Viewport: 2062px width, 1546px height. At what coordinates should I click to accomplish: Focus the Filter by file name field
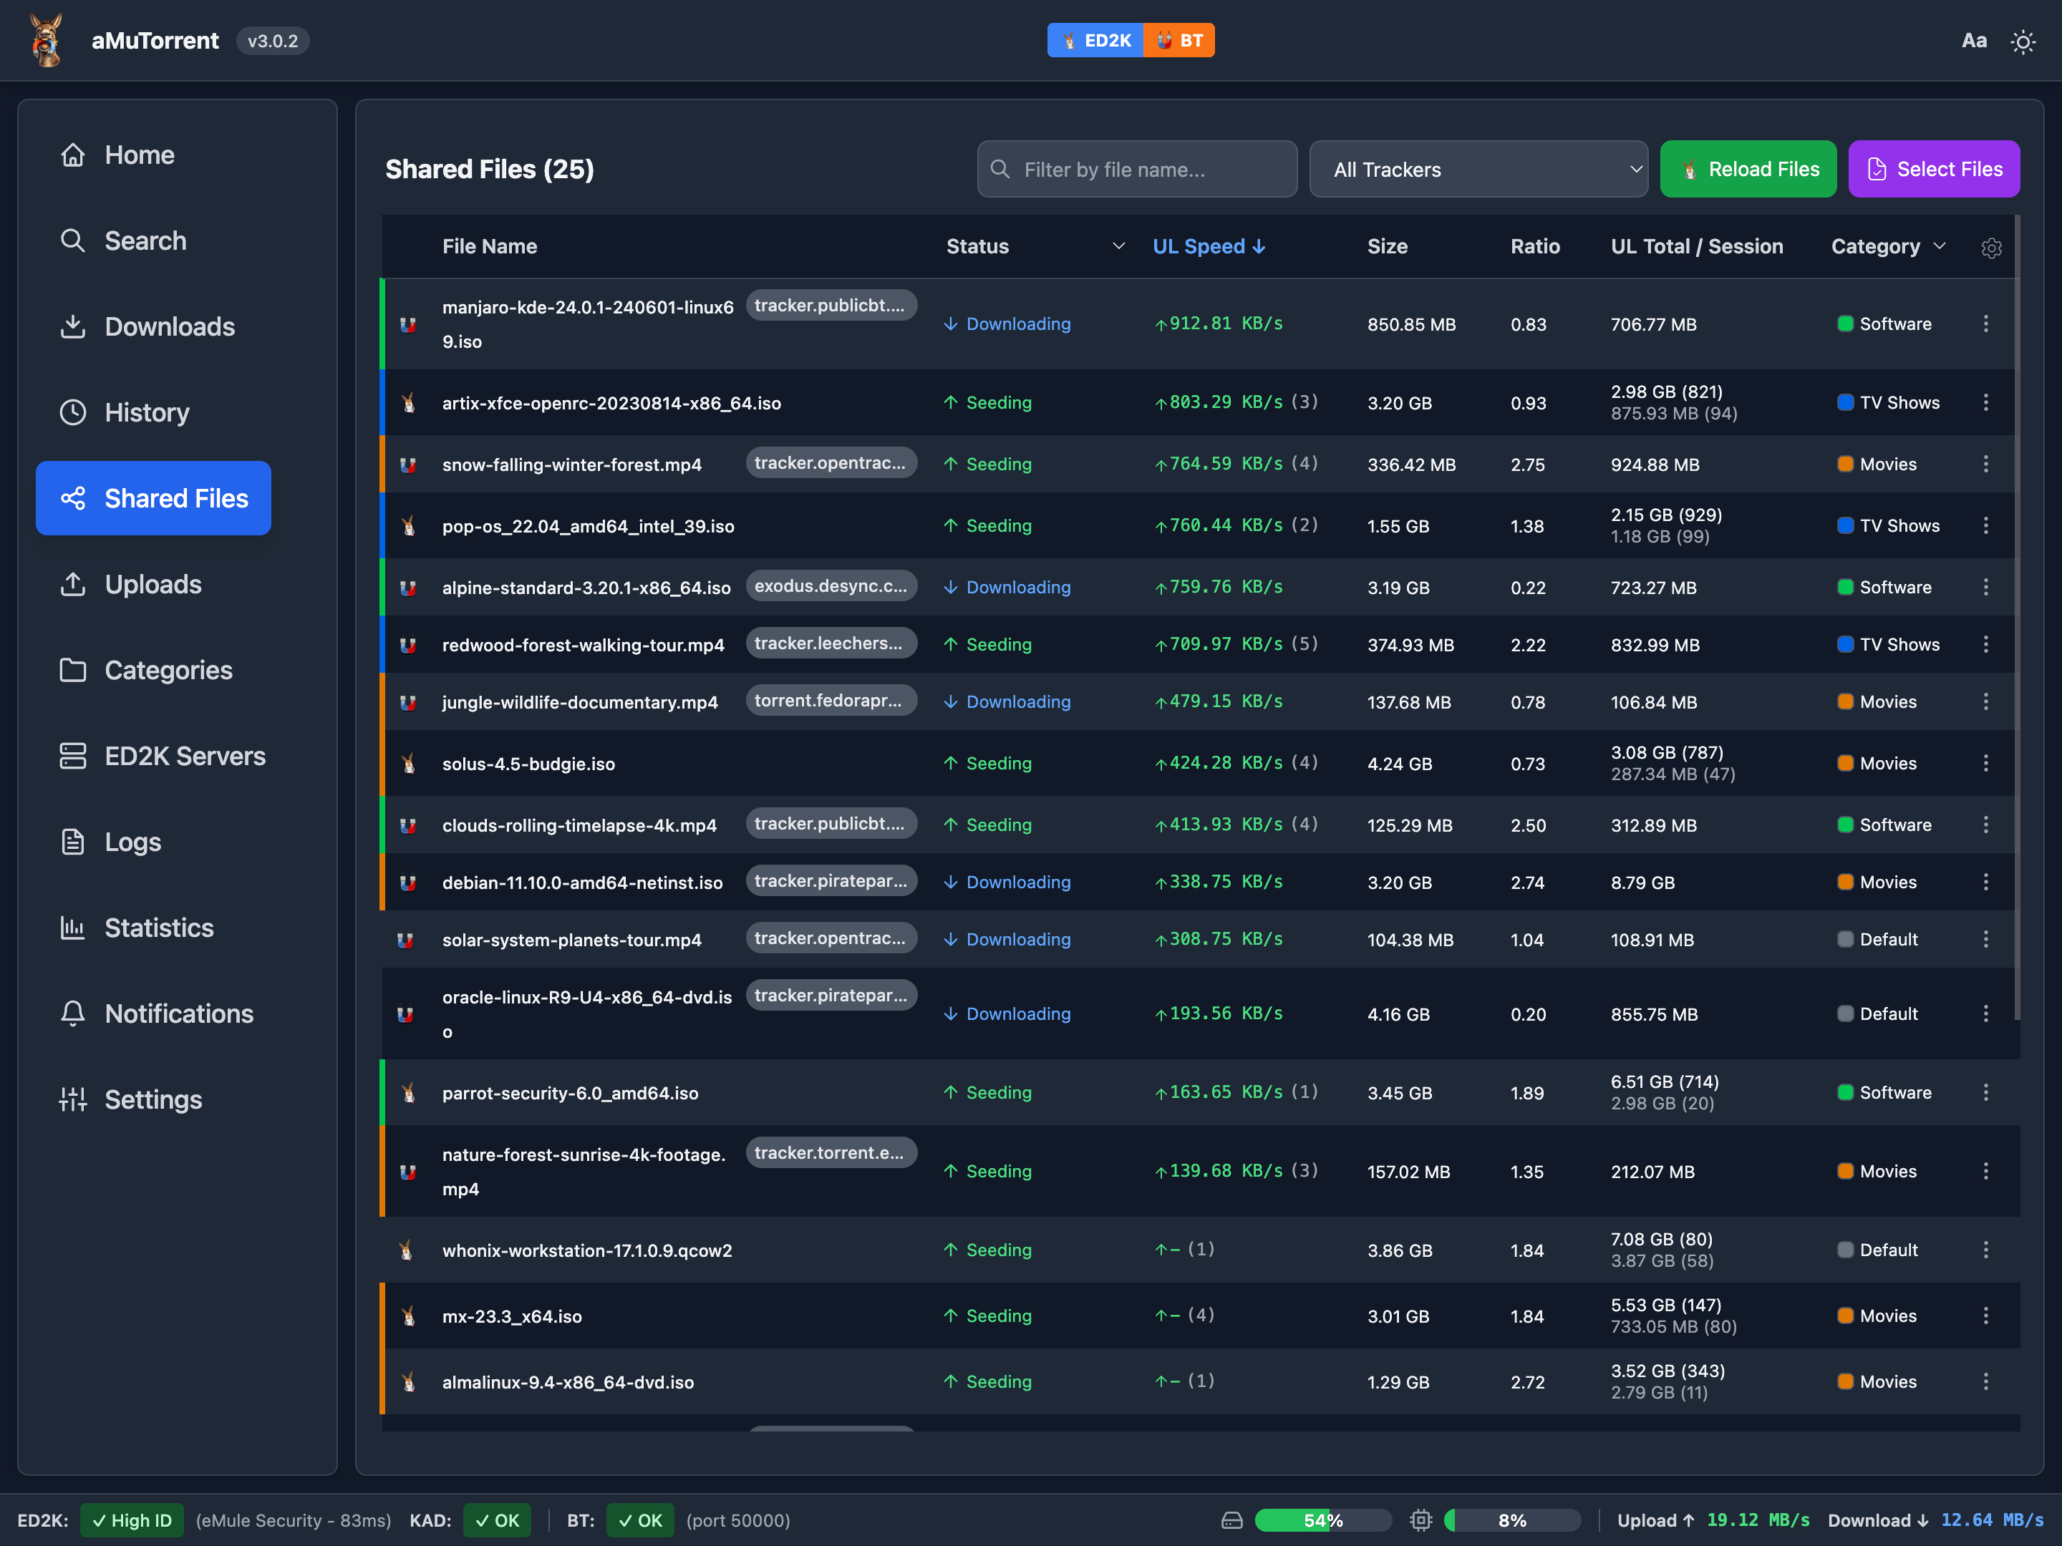click(x=1137, y=170)
